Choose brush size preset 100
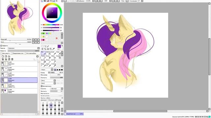The image size is (211, 118). (x=55, y=110)
